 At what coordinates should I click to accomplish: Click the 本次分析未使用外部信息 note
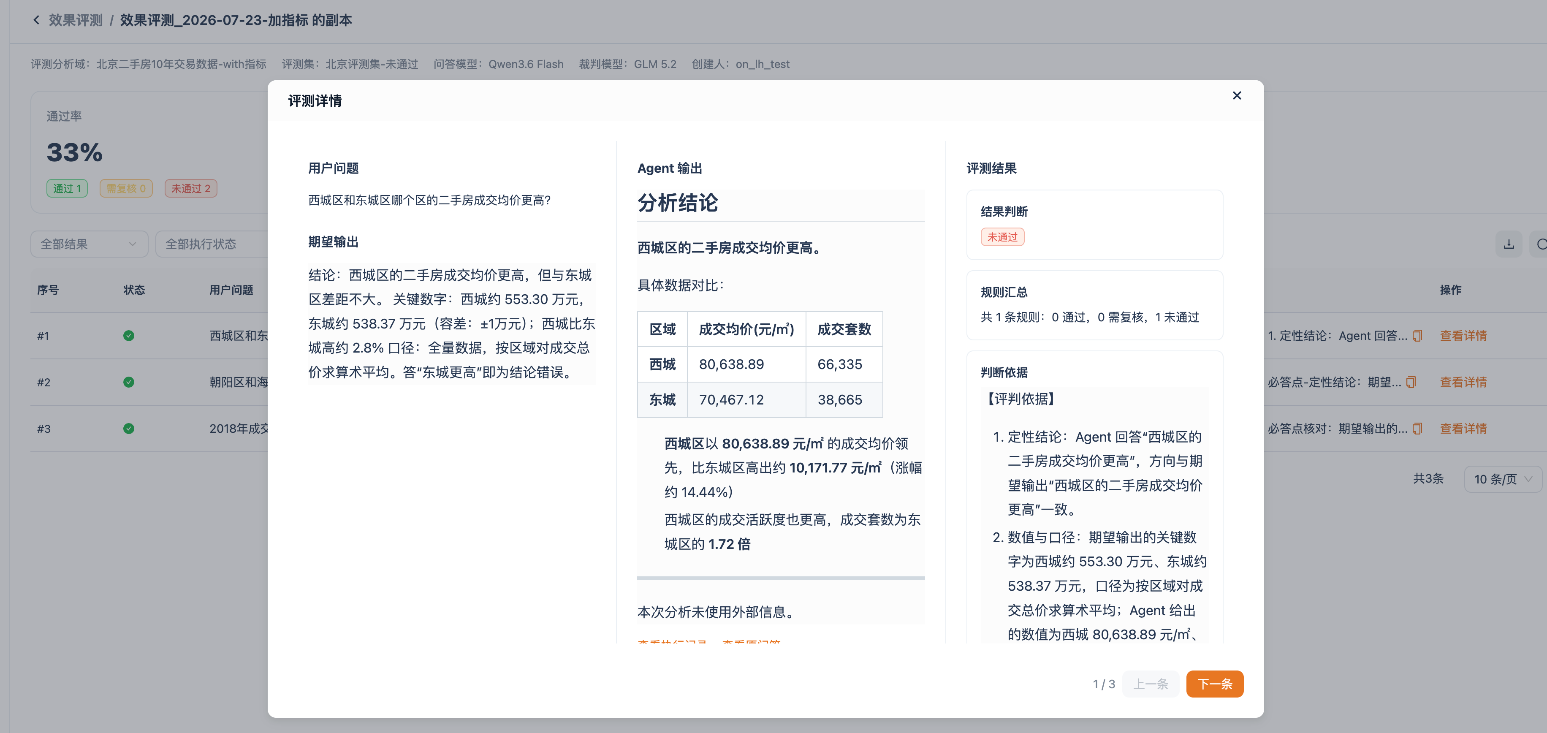[x=717, y=612]
